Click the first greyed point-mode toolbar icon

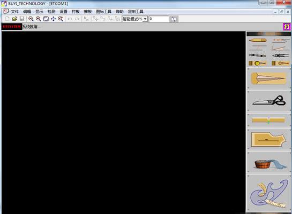95,19
